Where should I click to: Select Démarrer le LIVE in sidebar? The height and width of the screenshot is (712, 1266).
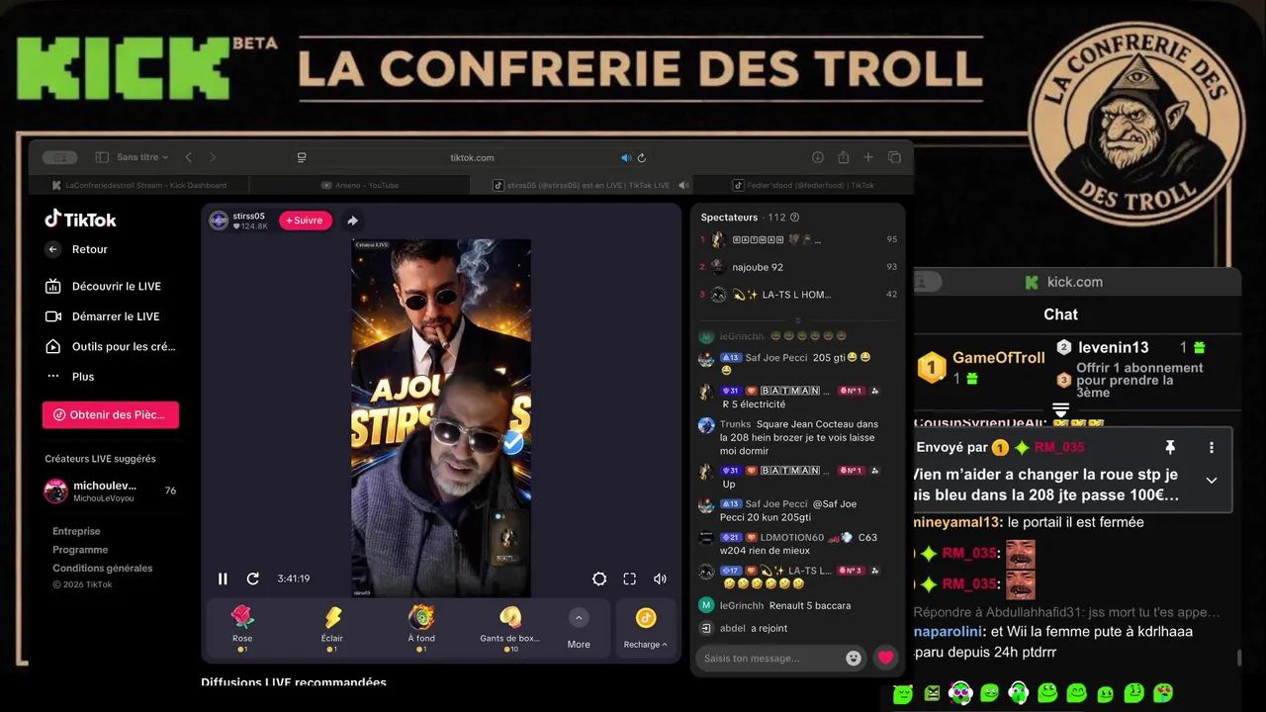click(x=102, y=316)
